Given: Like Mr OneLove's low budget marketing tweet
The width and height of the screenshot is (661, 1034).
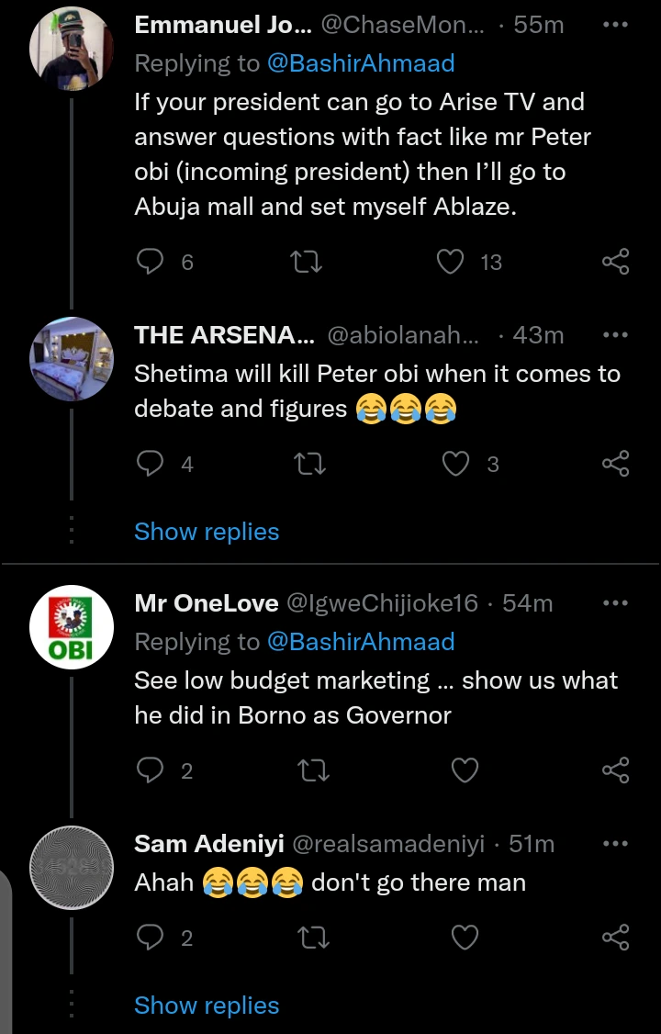Looking at the screenshot, I should tap(465, 770).
